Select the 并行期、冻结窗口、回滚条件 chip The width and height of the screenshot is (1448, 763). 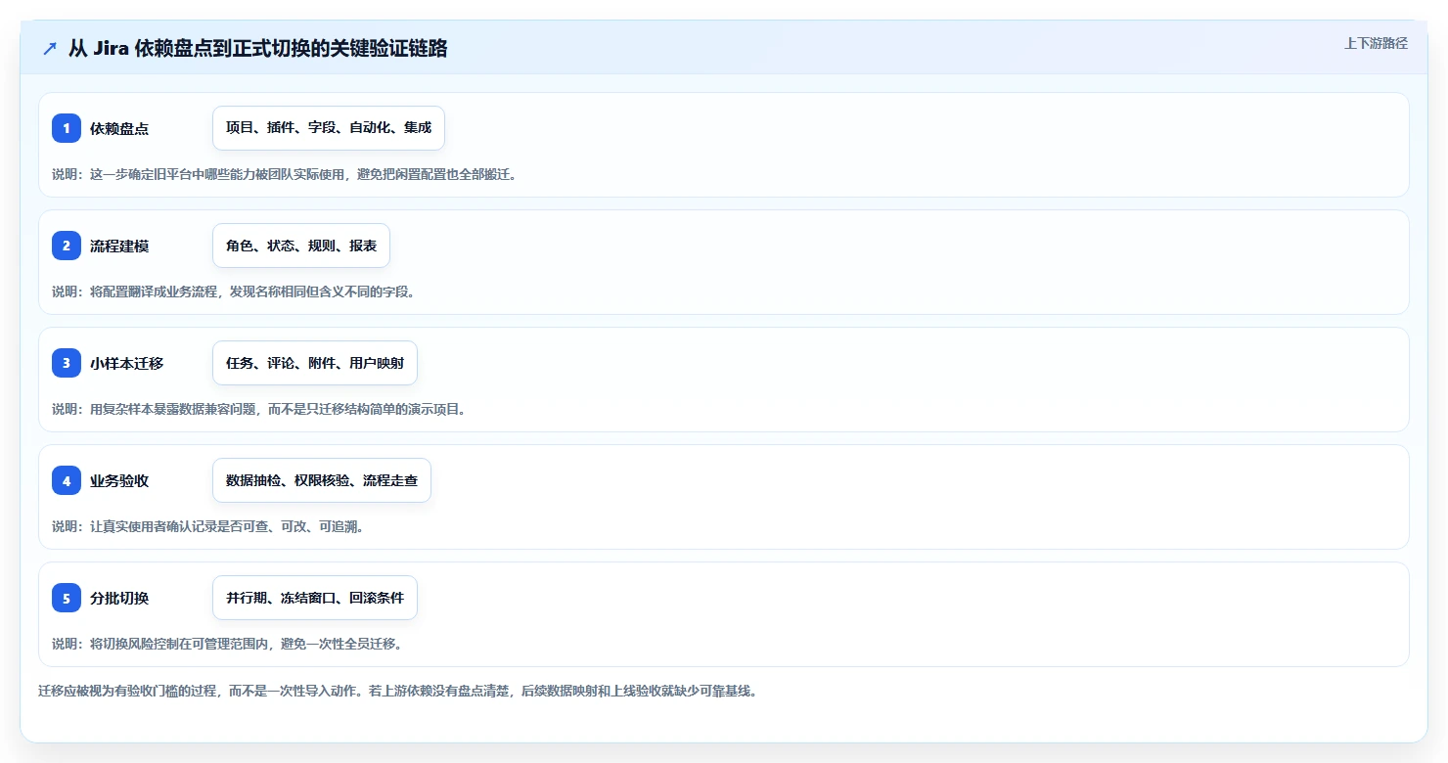(x=315, y=598)
